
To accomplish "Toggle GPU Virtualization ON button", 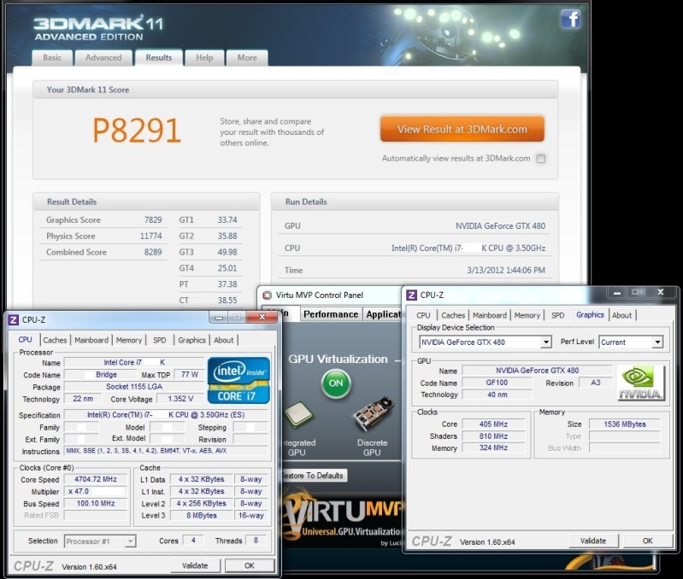I will pos(335,383).
